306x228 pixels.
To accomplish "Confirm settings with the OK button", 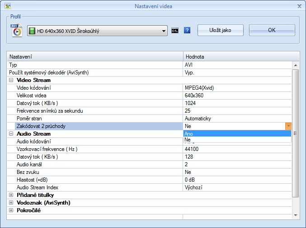I will tap(272, 30).
